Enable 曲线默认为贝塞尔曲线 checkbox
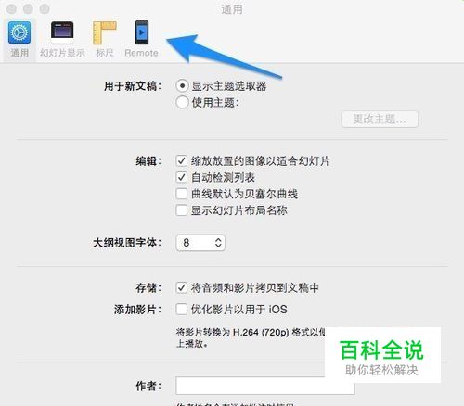The image size is (464, 406). coord(181,194)
